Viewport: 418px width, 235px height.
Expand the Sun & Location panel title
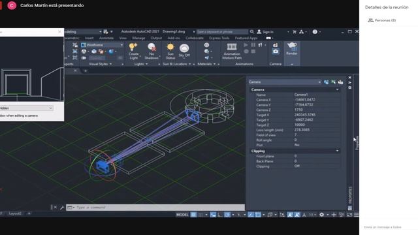point(177,64)
